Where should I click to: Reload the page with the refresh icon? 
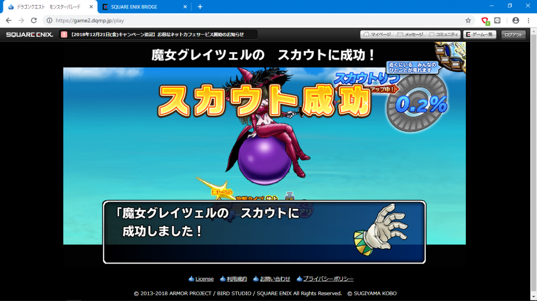click(34, 20)
